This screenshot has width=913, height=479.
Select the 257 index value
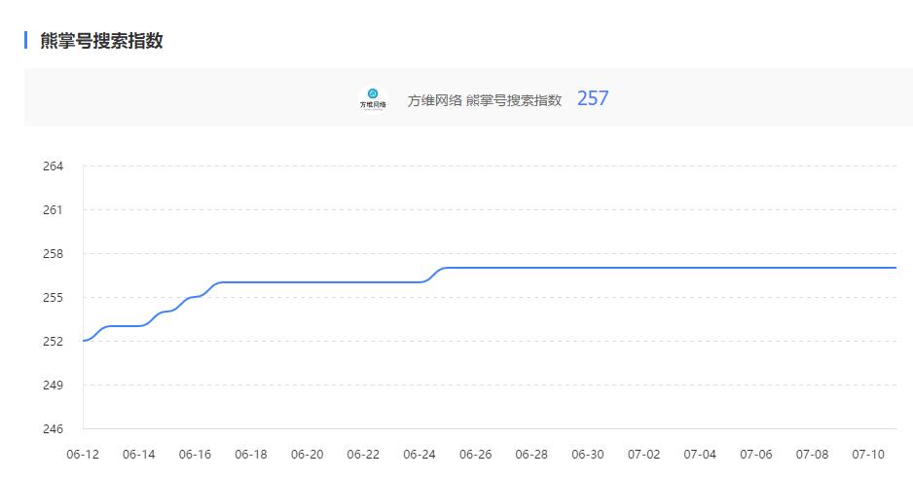(x=593, y=98)
